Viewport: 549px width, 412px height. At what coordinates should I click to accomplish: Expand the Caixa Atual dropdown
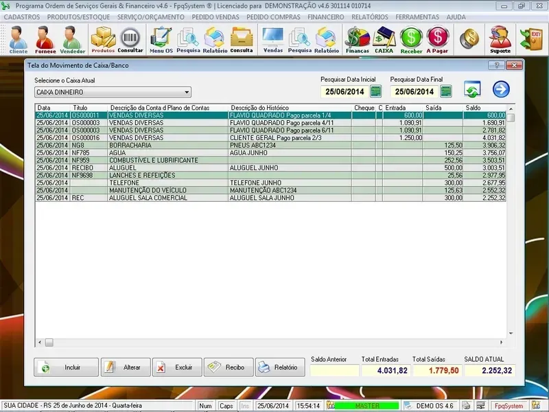click(187, 92)
